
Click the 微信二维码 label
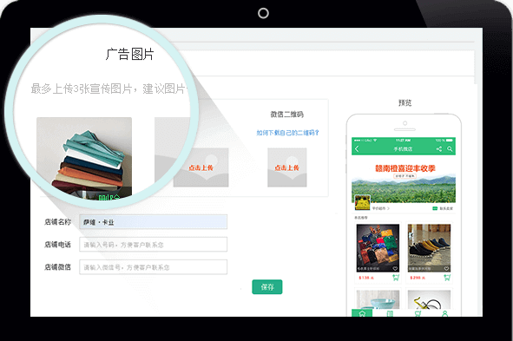[287, 115]
